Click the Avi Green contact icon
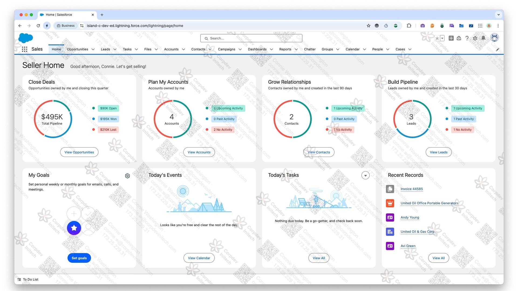The width and height of the screenshot is (518, 291). tap(390, 246)
